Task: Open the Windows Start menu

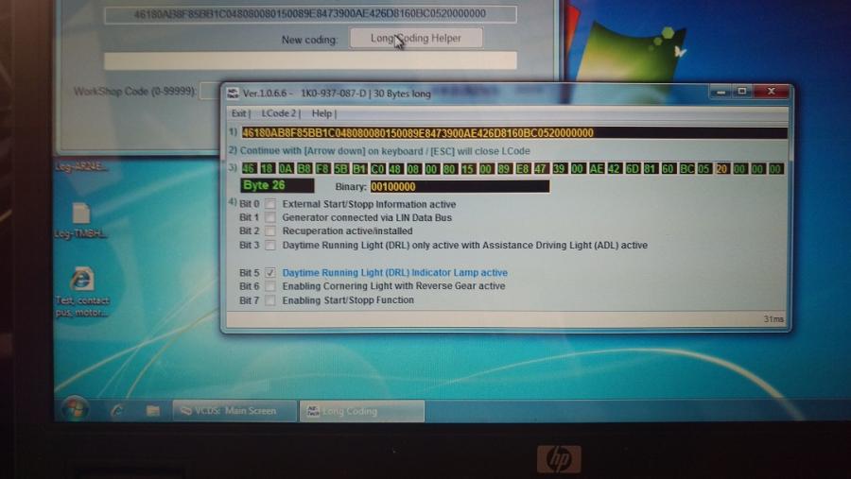Action: (x=75, y=409)
